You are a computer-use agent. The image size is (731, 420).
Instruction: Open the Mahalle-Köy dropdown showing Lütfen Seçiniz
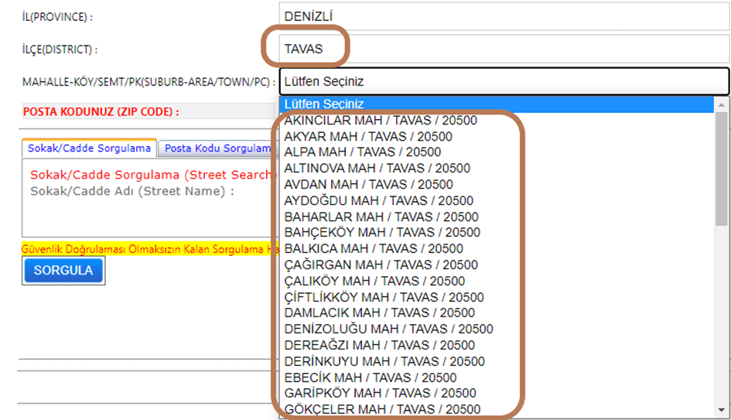(x=503, y=81)
